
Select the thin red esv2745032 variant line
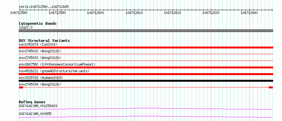click(x=146, y=54)
